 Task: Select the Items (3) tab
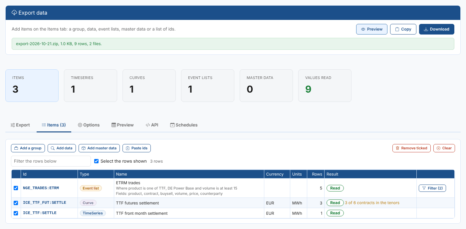pyautogui.click(x=54, y=125)
